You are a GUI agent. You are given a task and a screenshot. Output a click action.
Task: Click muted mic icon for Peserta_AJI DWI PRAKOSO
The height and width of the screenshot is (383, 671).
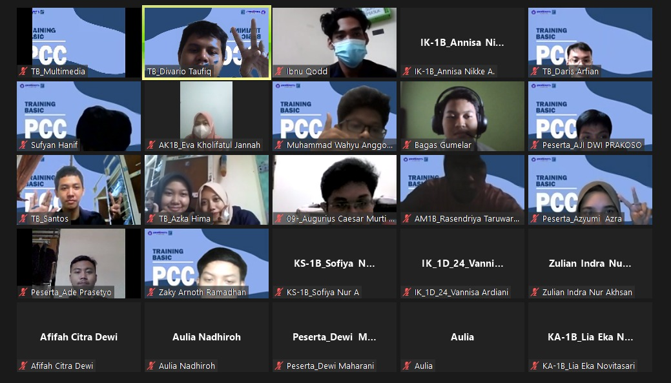click(535, 145)
